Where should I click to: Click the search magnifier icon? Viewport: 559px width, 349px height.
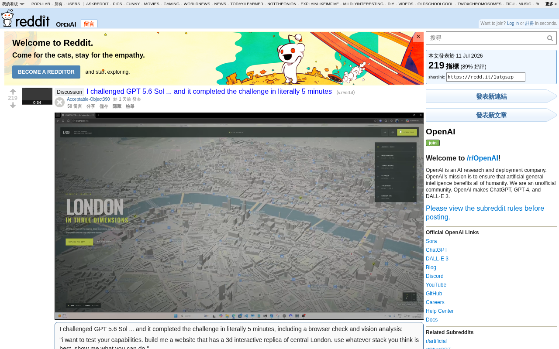click(x=550, y=38)
